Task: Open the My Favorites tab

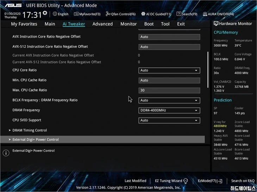Action: point(24,24)
